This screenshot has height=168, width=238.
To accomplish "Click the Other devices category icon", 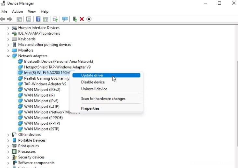I will [14, 135].
